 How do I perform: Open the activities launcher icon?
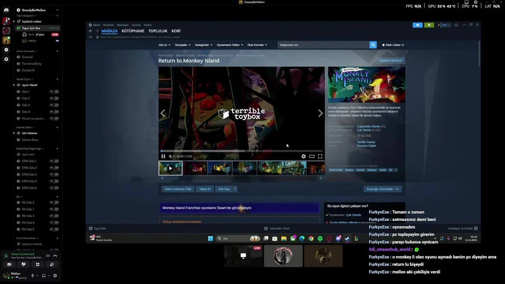click(x=37, y=265)
